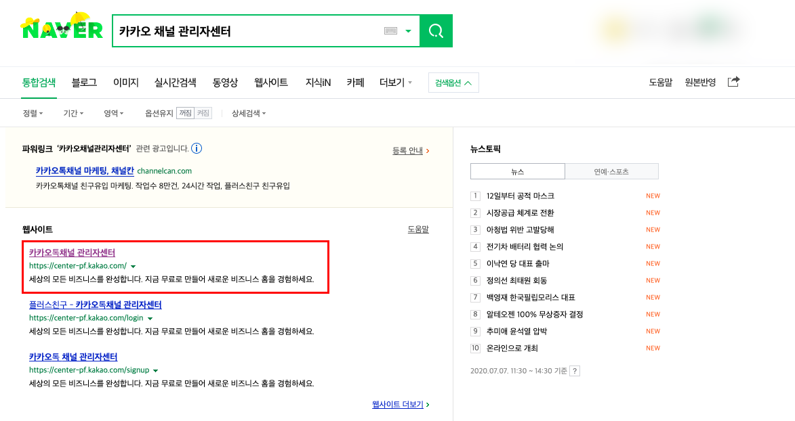
Task: Open the 웹사이트 tab
Action: point(270,82)
